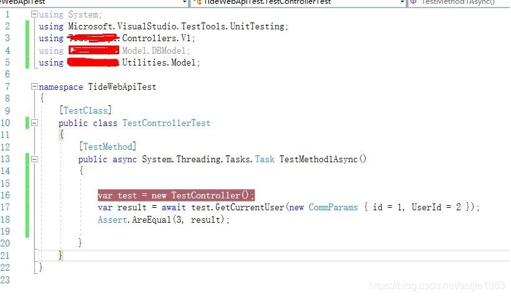Click the Utilities.Model using text
The height and width of the screenshot is (297, 511).
161,62
